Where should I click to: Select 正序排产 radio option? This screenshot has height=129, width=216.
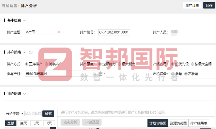pyautogui.click(x=27, y=64)
